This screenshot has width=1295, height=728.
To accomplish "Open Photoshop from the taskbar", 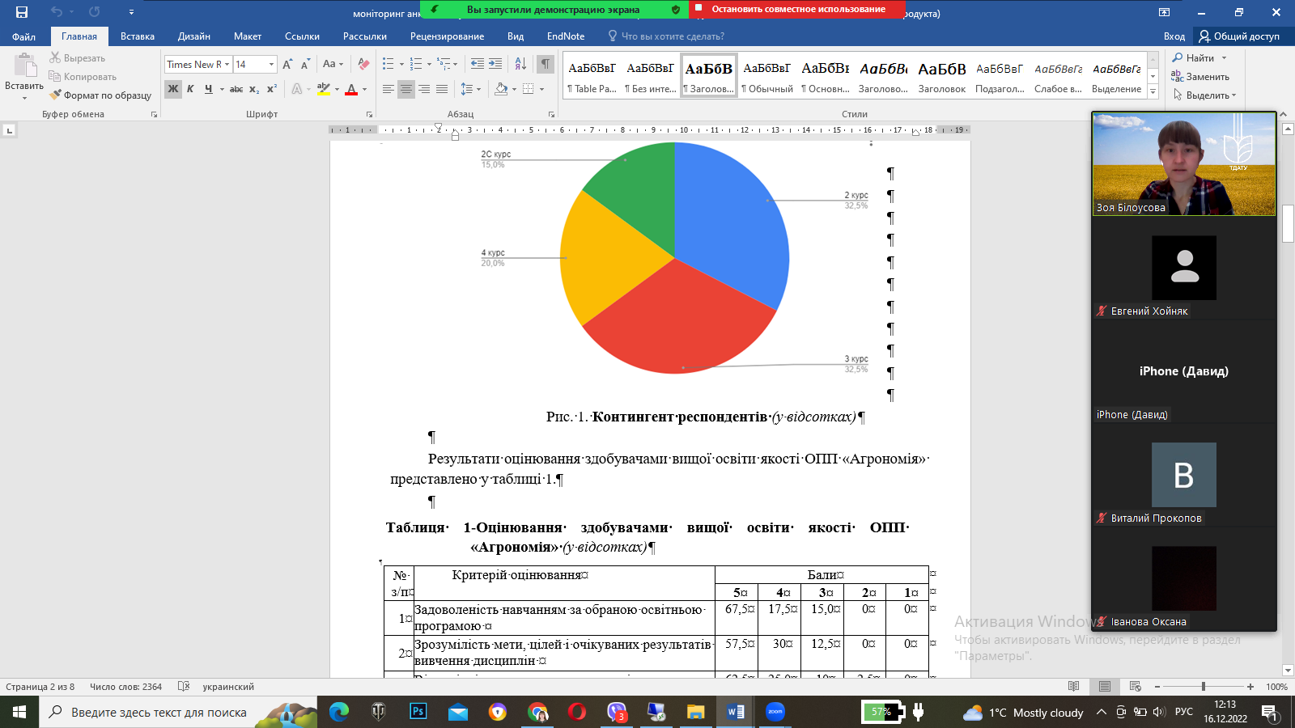I will [x=418, y=712].
